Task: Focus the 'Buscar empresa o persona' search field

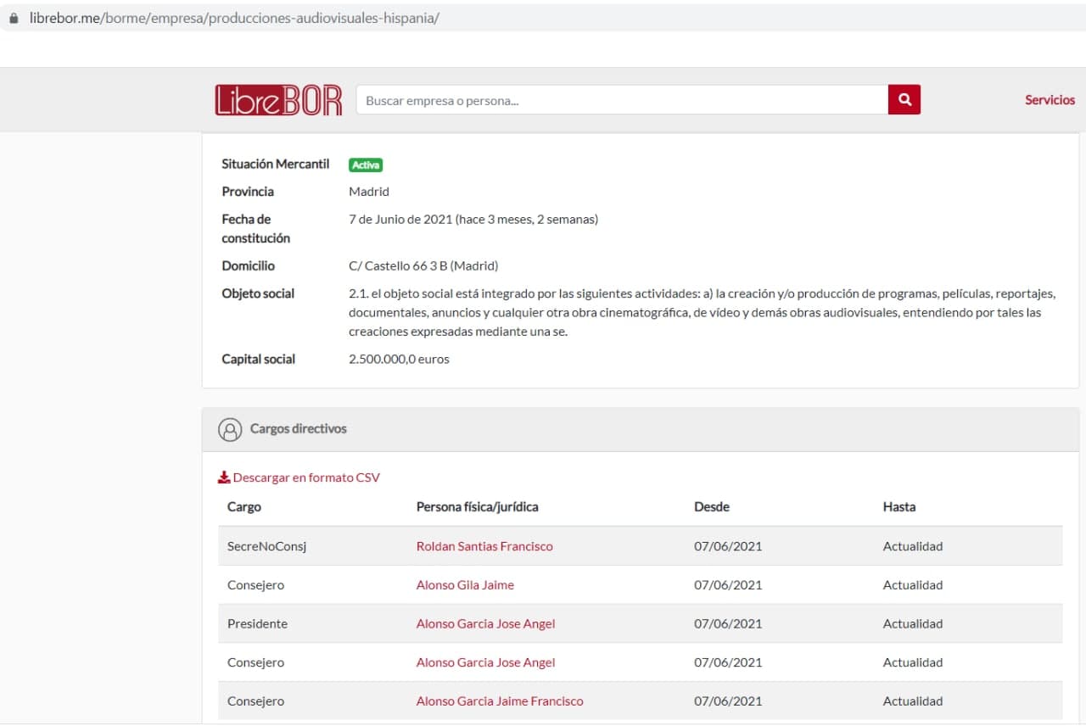Action: coord(621,100)
